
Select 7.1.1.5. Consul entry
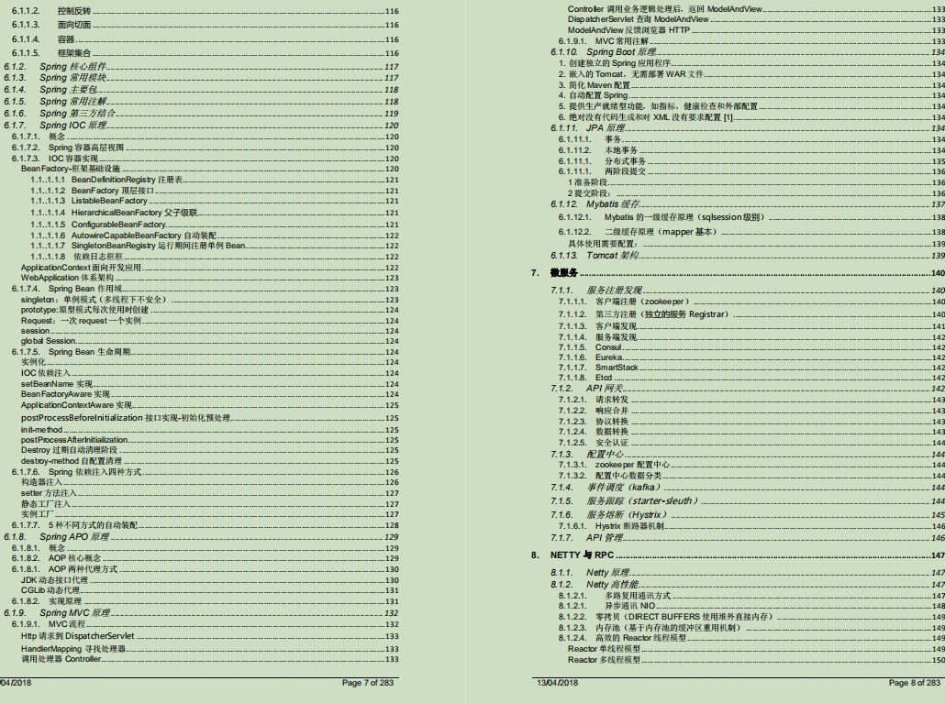(751, 347)
